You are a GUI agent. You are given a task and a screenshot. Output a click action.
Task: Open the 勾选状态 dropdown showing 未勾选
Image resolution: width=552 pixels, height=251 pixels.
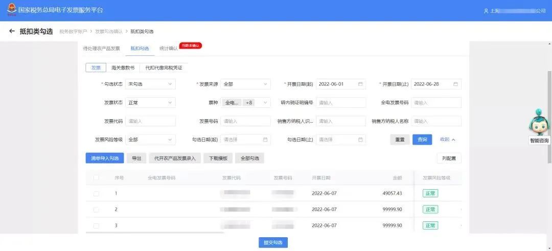(150, 84)
